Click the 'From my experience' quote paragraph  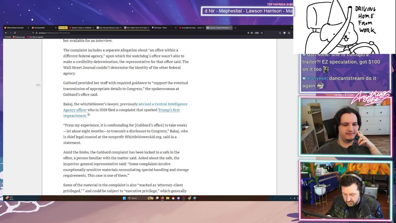click(126, 134)
